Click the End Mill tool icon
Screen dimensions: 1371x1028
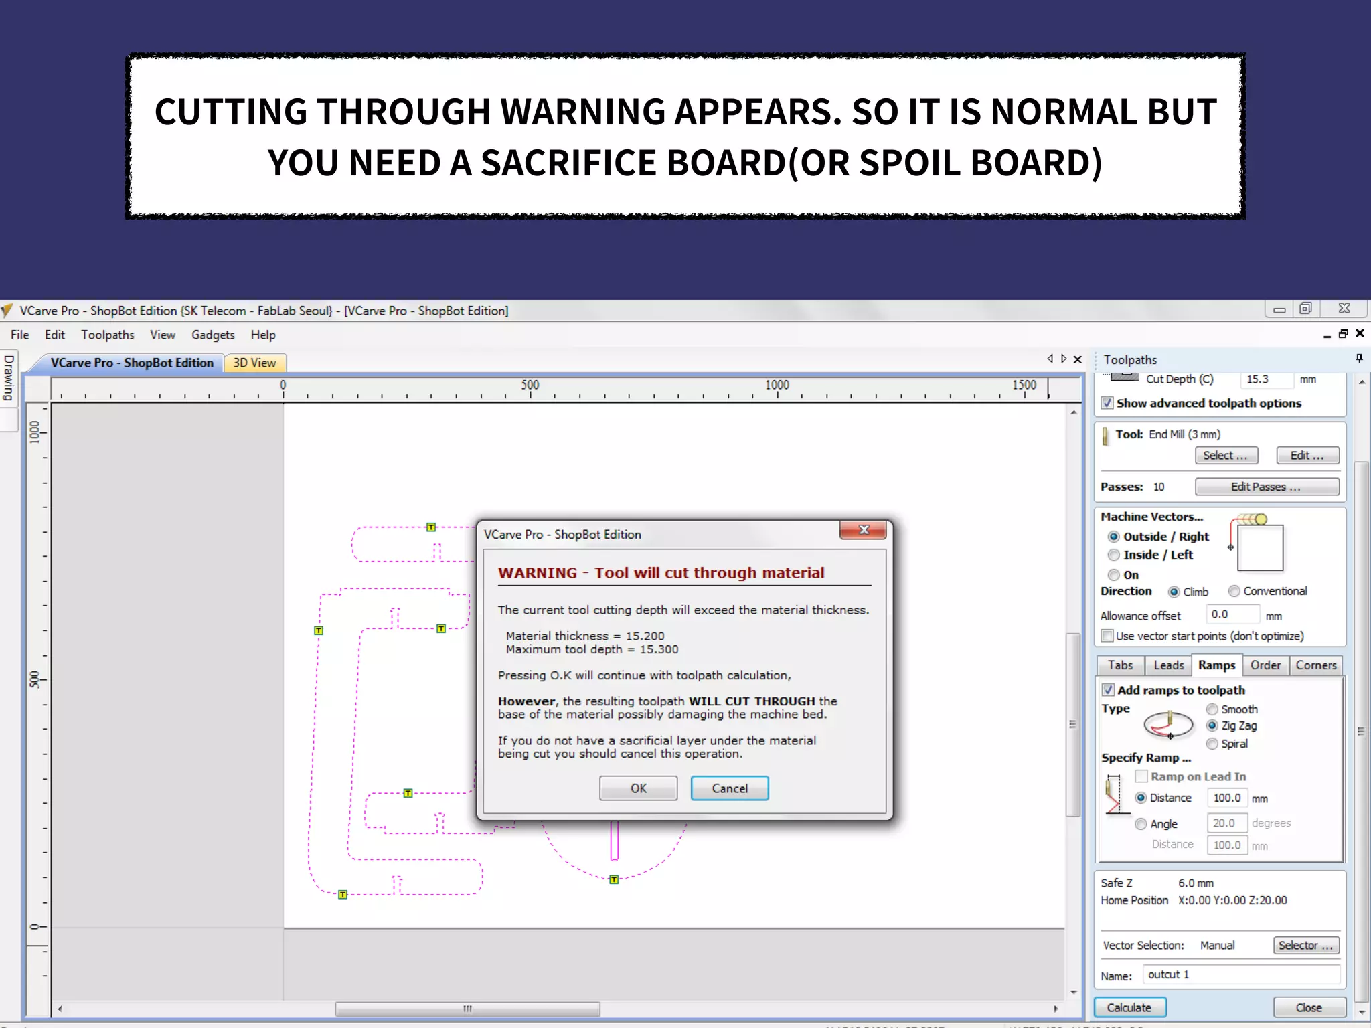[1105, 436]
